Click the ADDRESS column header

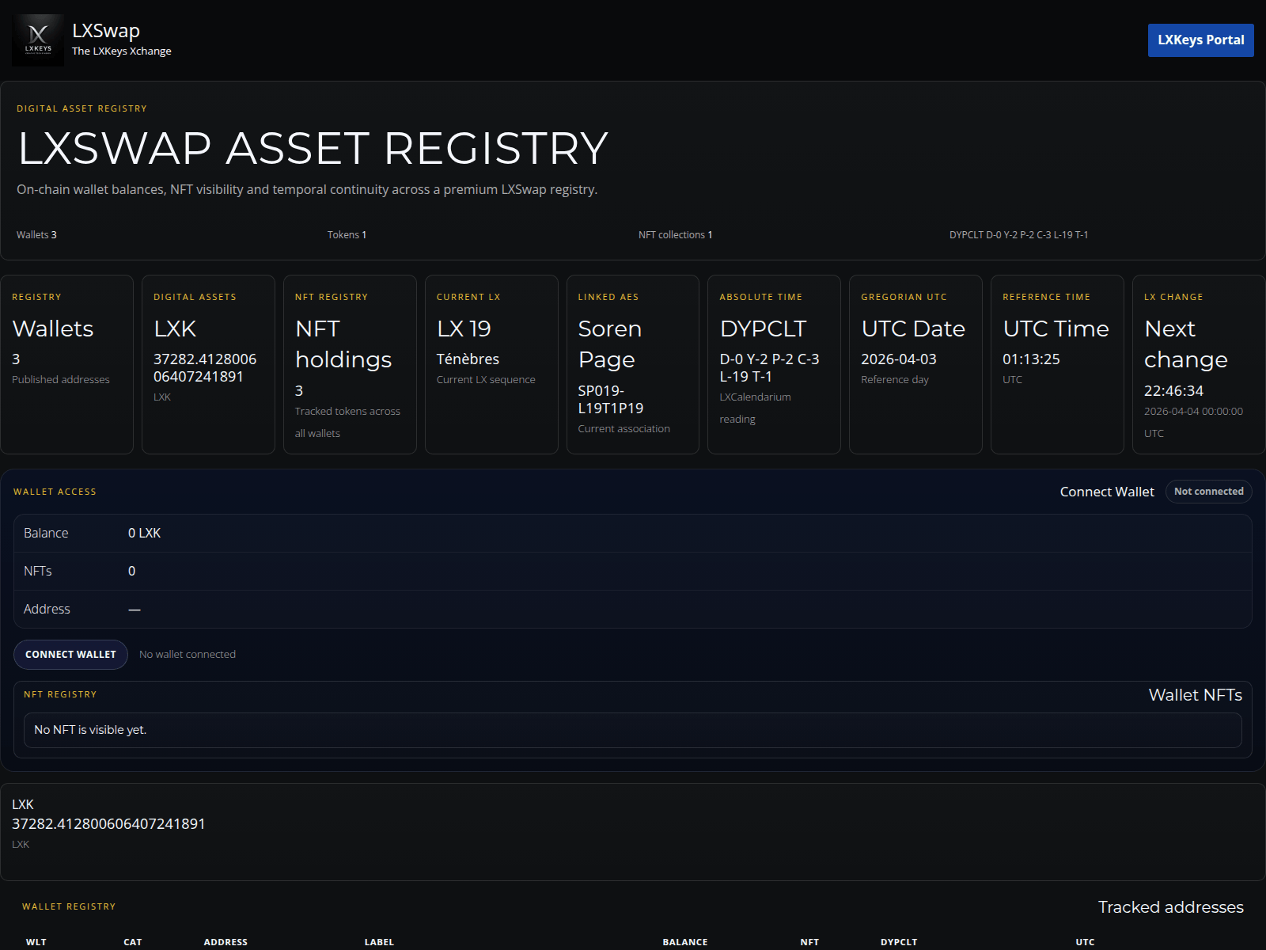click(226, 942)
